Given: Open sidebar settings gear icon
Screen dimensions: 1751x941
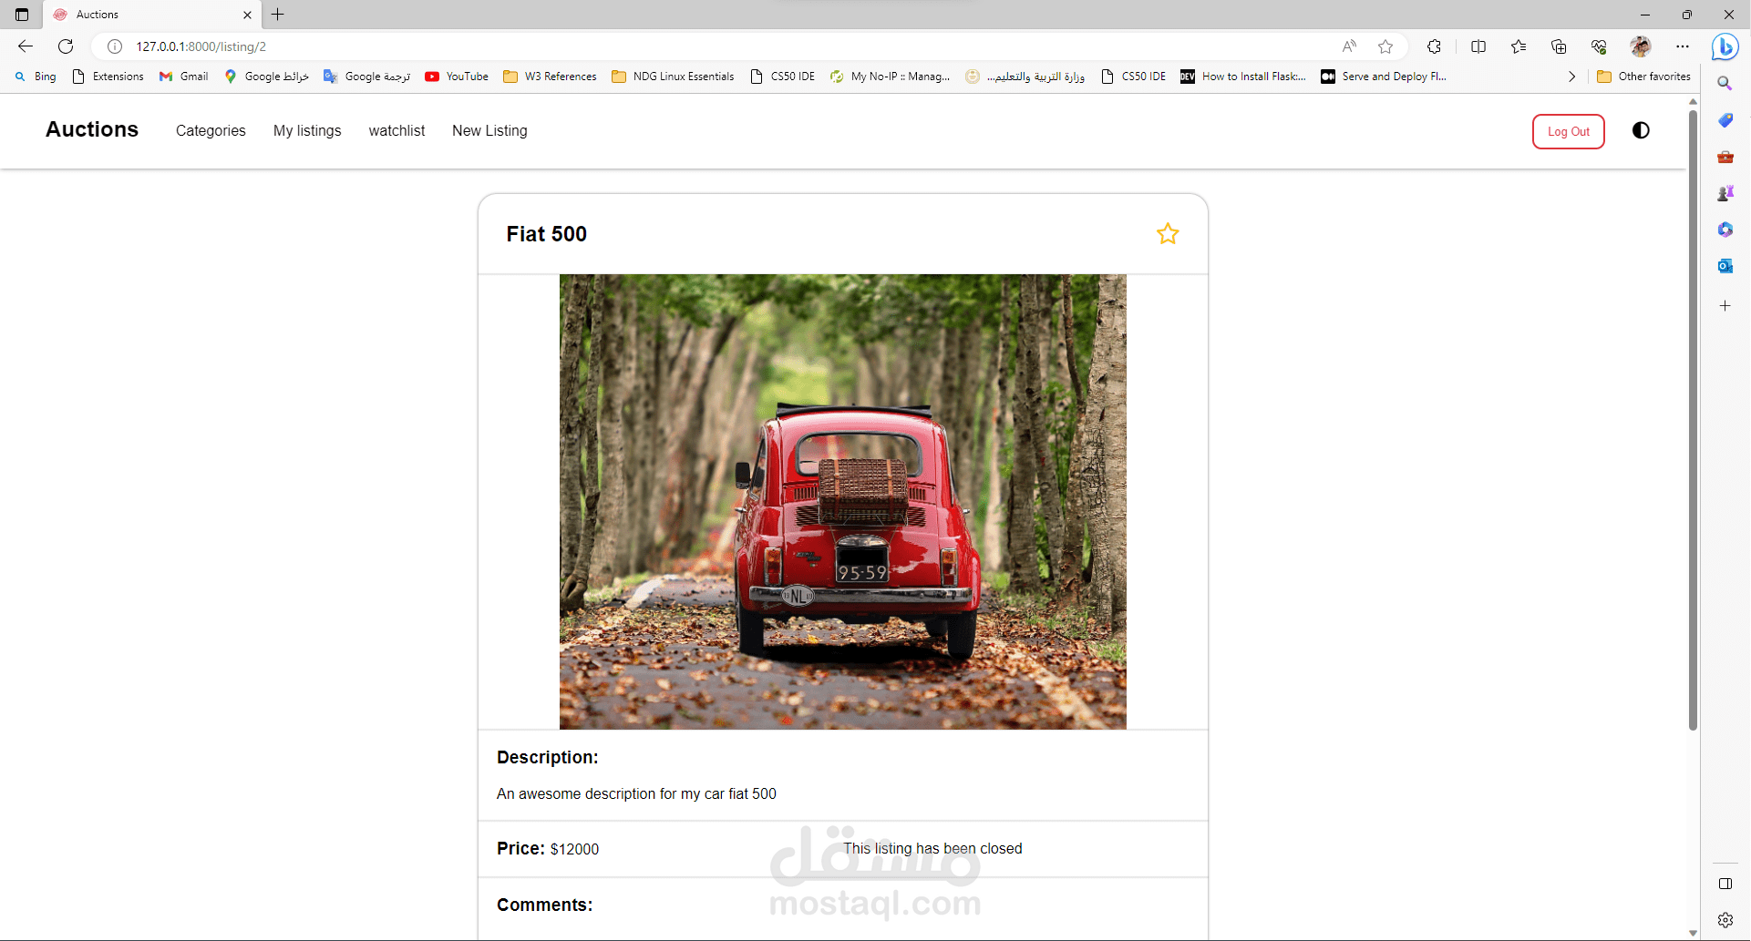Looking at the screenshot, I should pyautogui.click(x=1725, y=920).
